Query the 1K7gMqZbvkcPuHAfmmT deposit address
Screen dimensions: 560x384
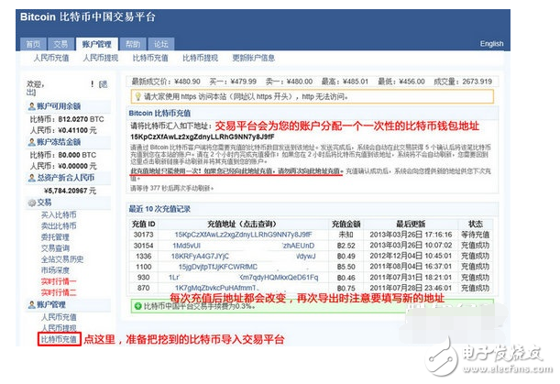click(x=216, y=288)
